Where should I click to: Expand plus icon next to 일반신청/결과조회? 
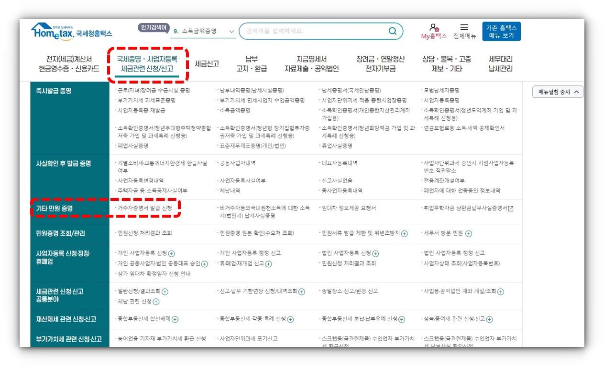pyautogui.click(x=165, y=292)
